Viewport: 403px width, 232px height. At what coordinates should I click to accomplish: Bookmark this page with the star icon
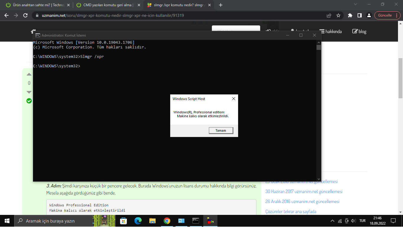pos(338,15)
